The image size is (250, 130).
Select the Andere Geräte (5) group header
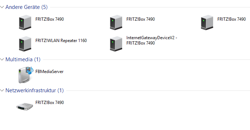pyautogui.click(x=27, y=7)
